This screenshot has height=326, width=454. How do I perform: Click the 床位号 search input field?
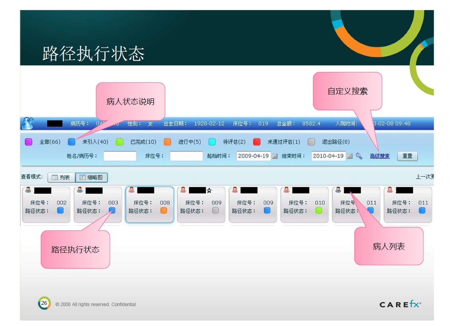(x=186, y=156)
